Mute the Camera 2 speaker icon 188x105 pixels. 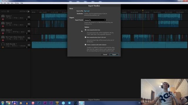point(29,24)
